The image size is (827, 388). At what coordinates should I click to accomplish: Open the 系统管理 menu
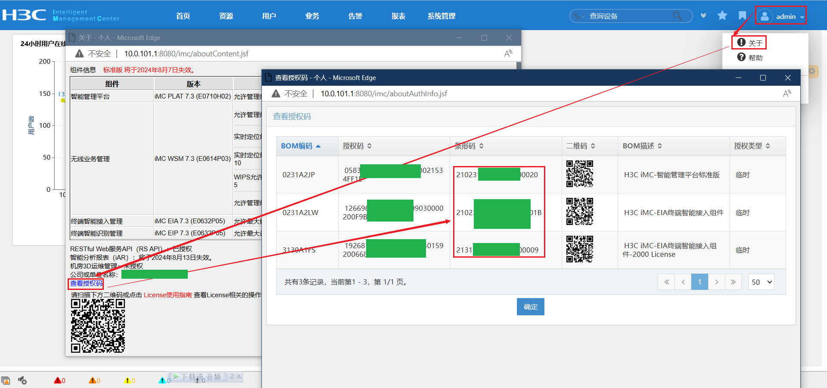[x=441, y=16]
